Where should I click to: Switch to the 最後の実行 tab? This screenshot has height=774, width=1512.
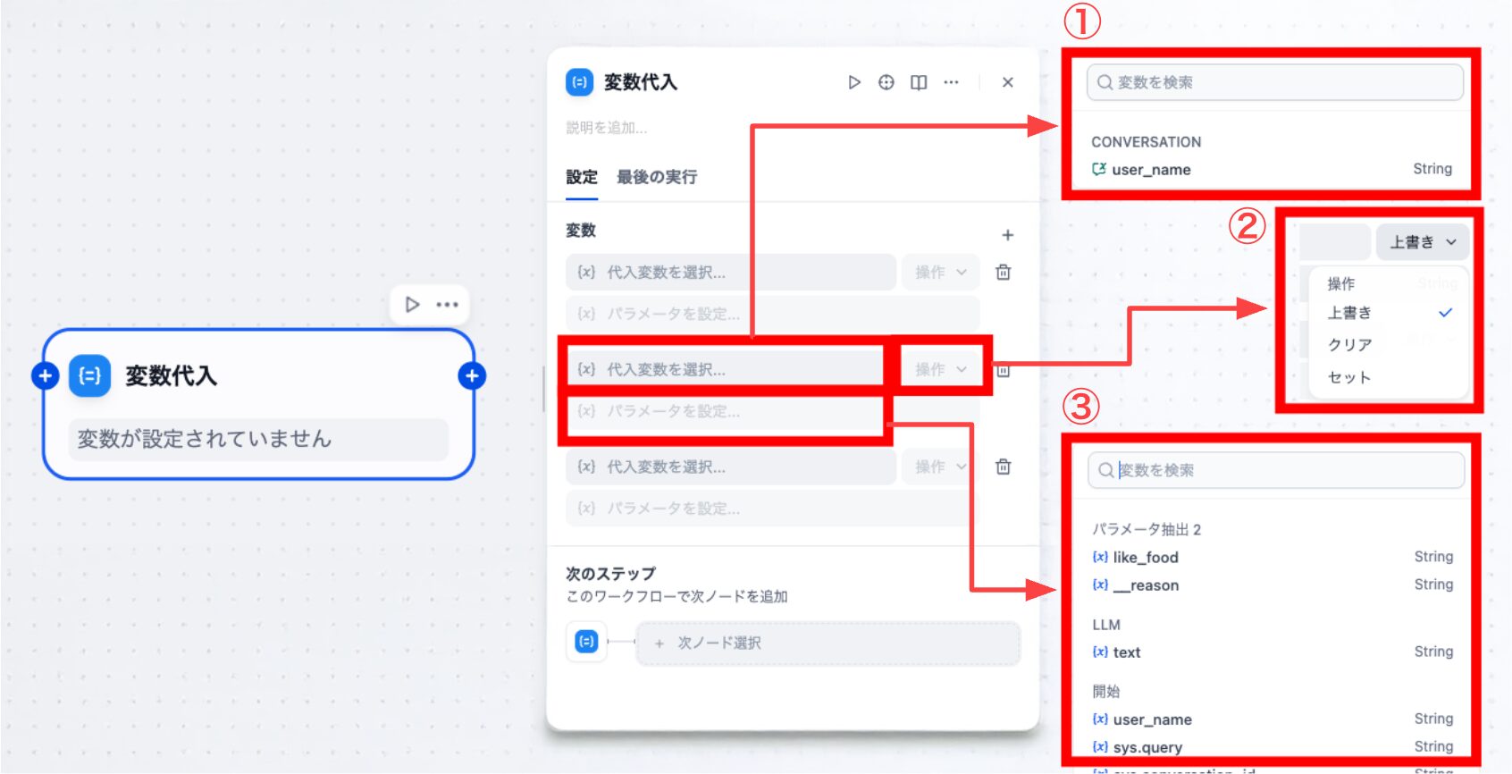point(657,177)
